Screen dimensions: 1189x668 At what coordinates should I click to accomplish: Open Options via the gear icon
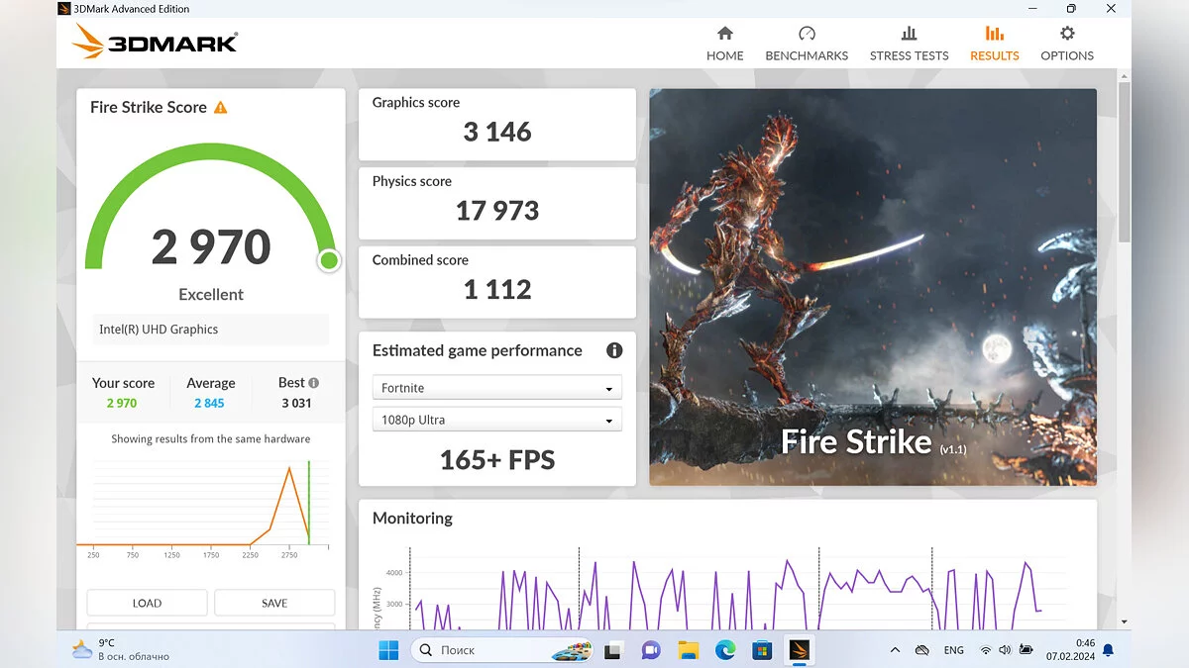tap(1067, 34)
